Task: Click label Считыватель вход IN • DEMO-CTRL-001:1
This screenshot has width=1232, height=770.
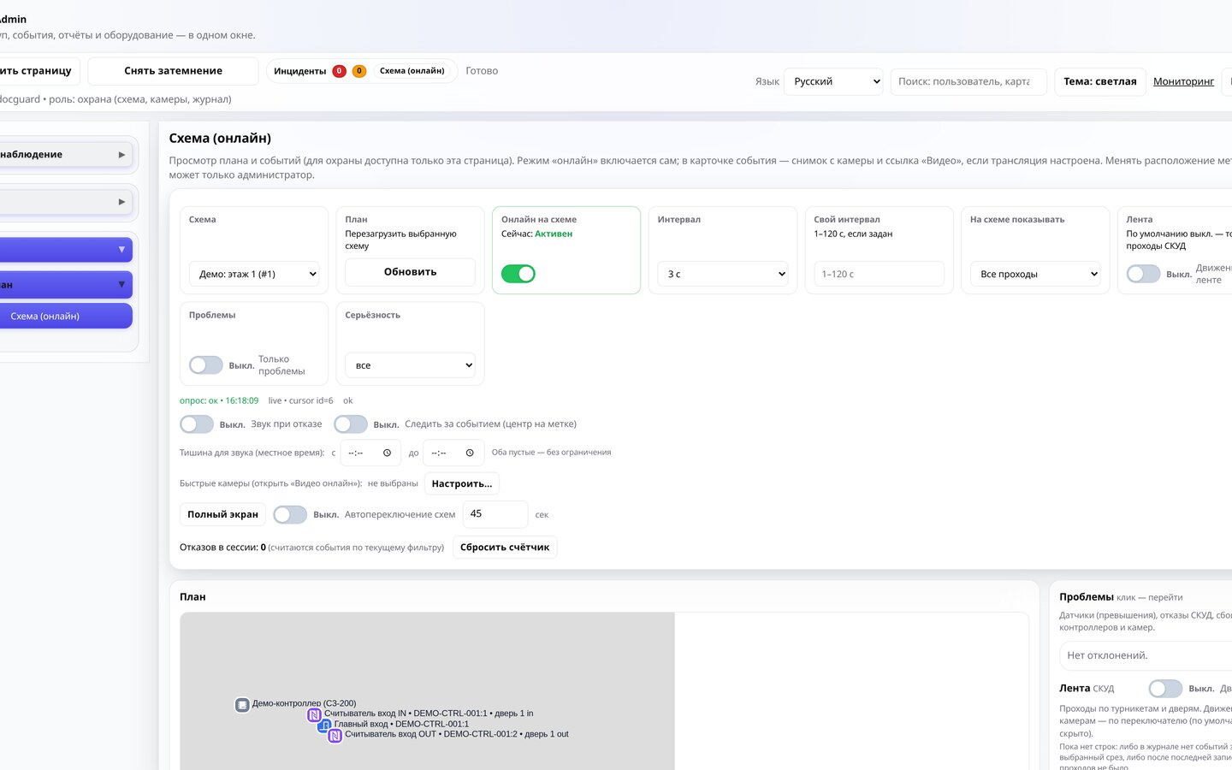Action: [x=429, y=714]
